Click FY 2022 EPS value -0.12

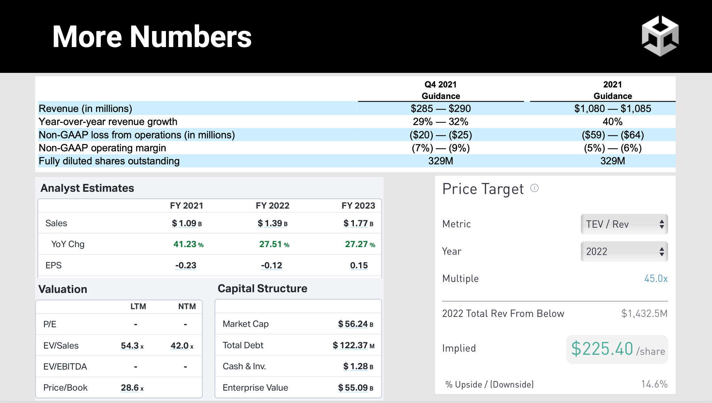coord(272,266)
